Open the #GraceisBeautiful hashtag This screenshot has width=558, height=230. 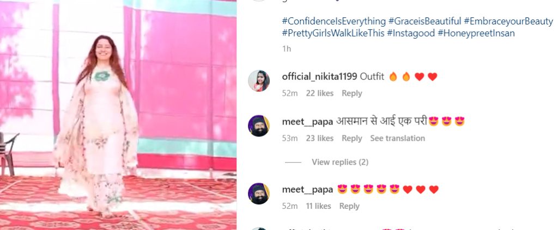424,21
